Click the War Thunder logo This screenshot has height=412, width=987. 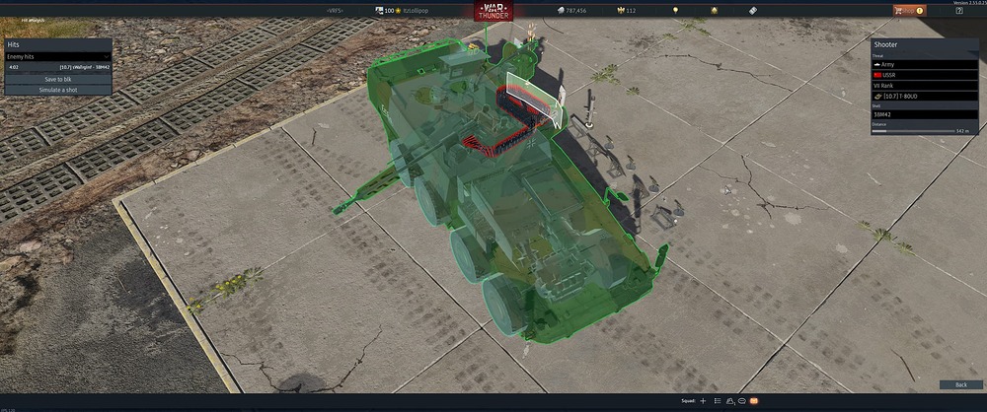point(493,12)
